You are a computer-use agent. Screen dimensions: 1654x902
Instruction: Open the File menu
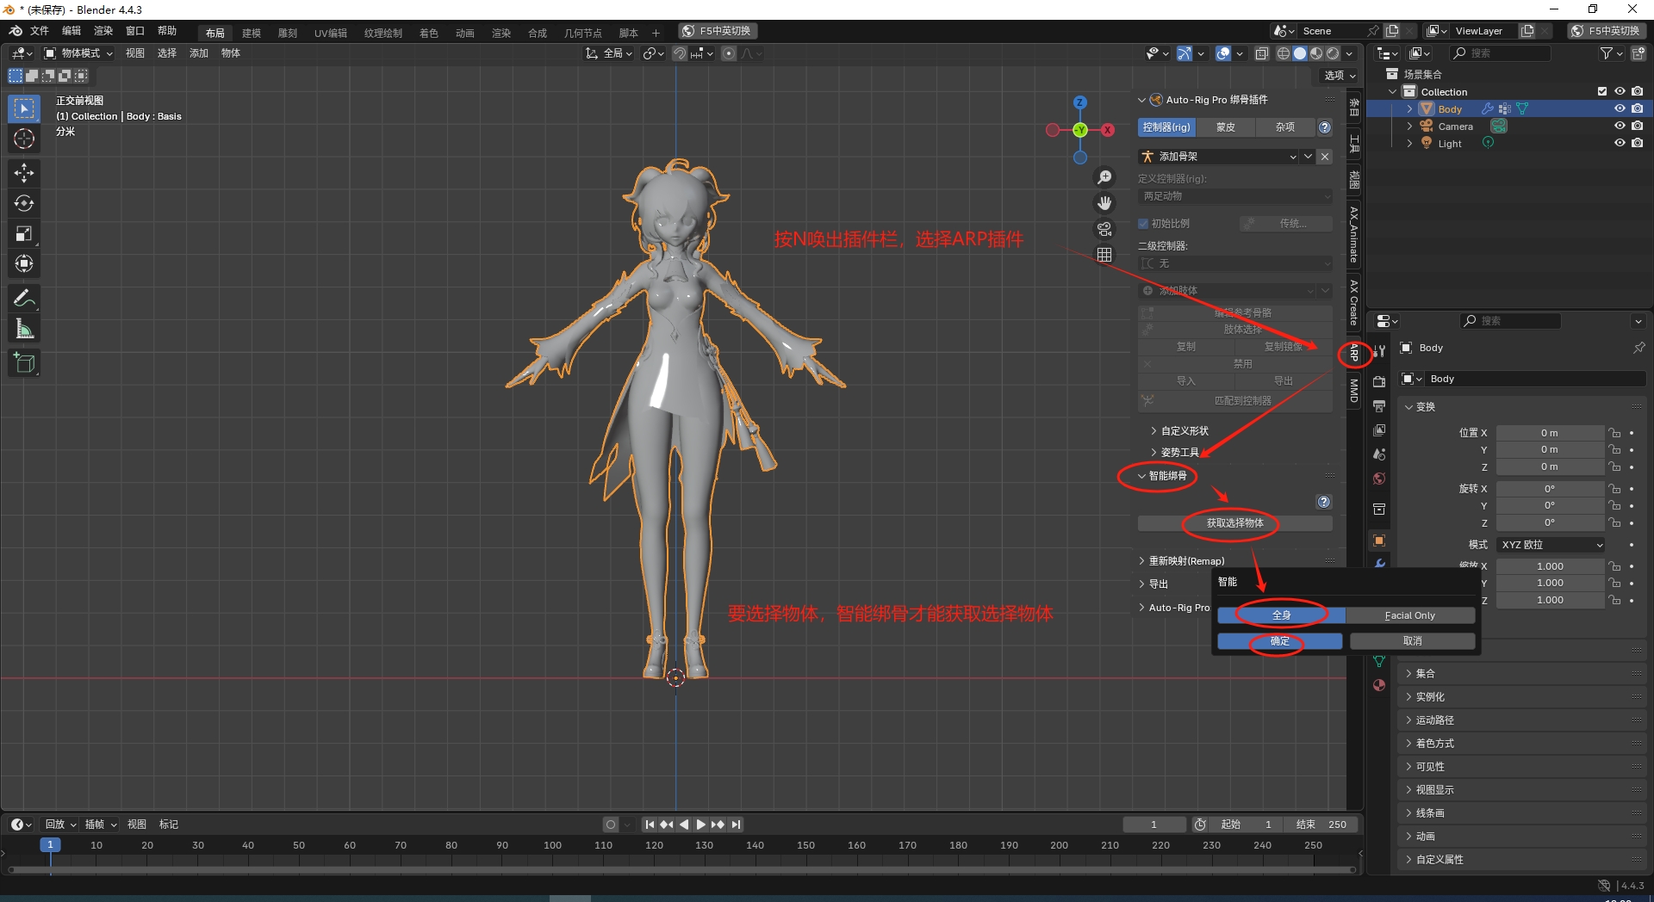(x=40, y=31)
